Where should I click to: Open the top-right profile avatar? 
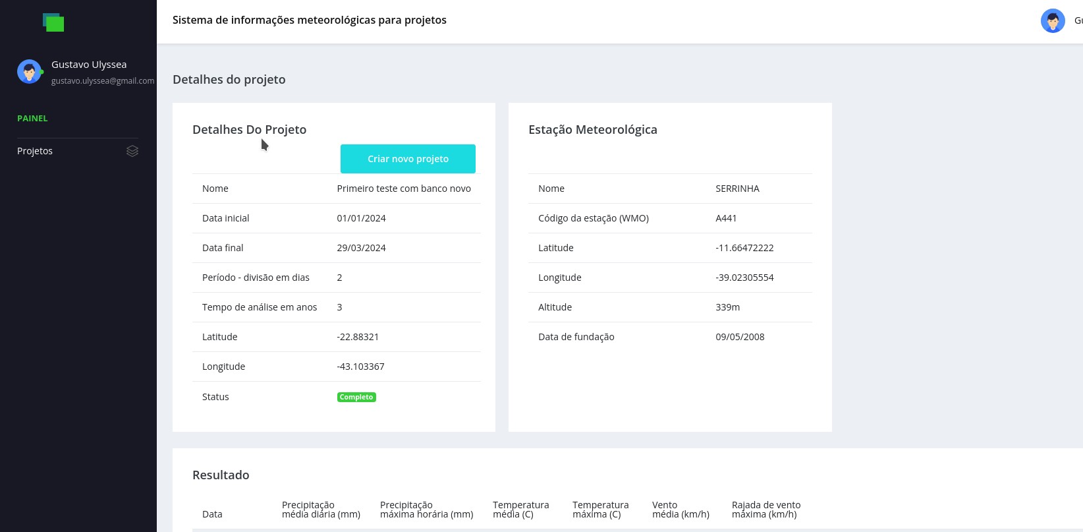click(1052, 21)
